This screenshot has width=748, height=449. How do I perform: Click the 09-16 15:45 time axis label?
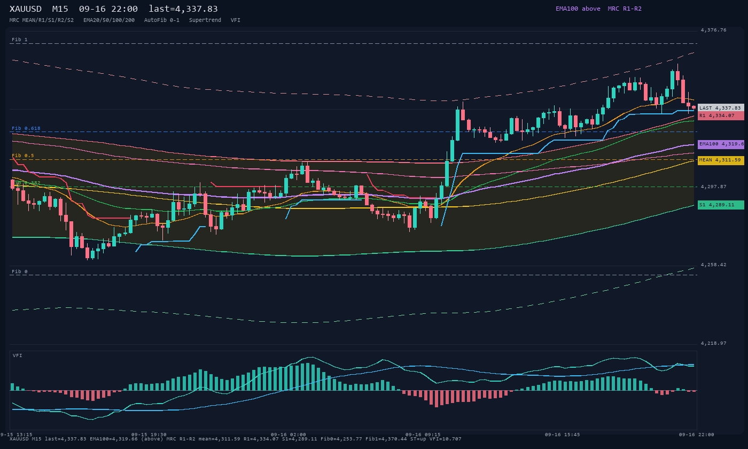(563, 435)
